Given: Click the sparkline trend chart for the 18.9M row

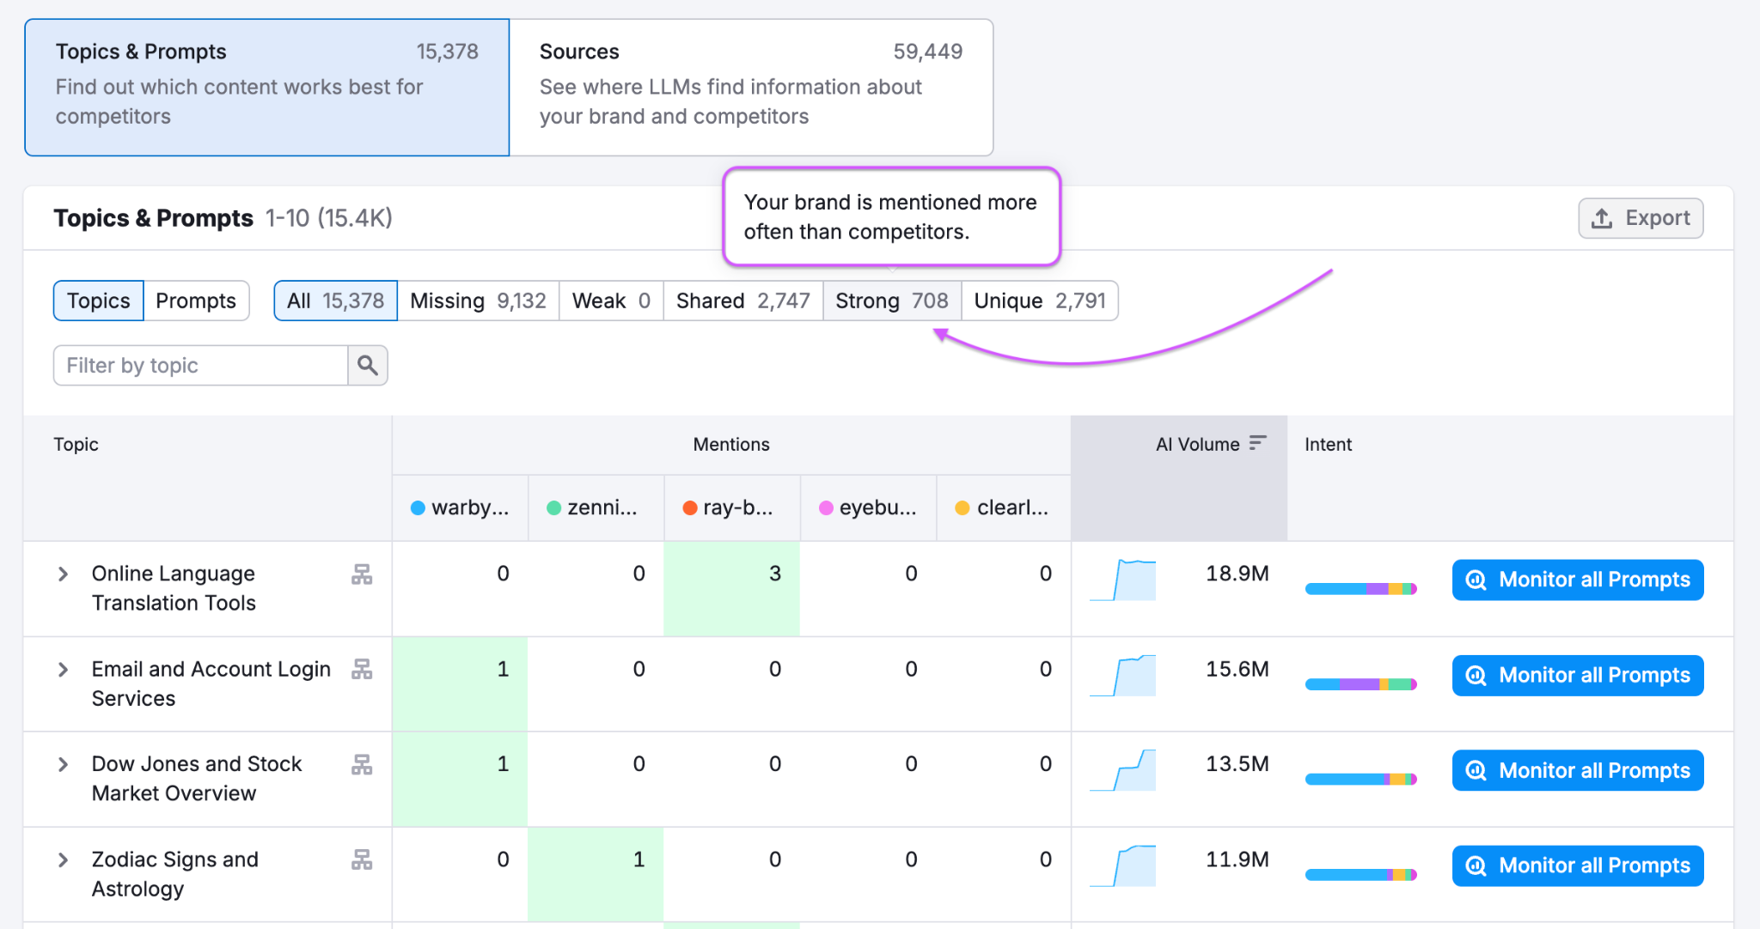Looking at the screenshot, I should tap(1121, 579).
